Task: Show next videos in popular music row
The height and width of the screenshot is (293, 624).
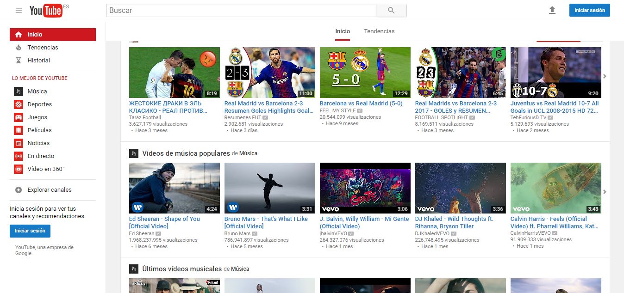Action: click(x=605, y=192)
